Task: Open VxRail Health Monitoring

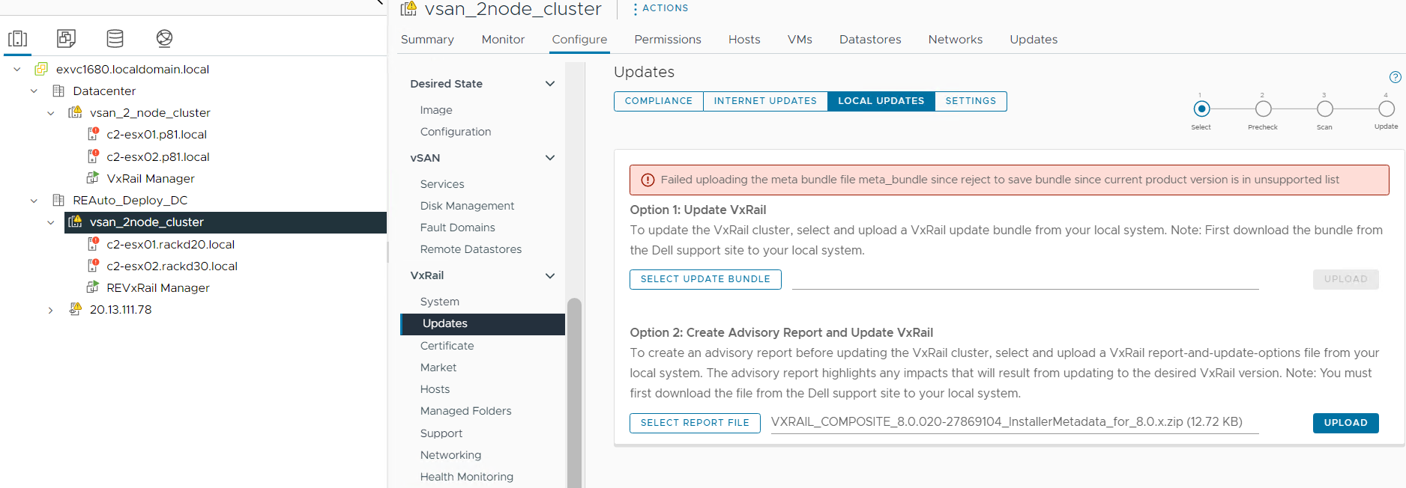Action: (x=466, y=477)
